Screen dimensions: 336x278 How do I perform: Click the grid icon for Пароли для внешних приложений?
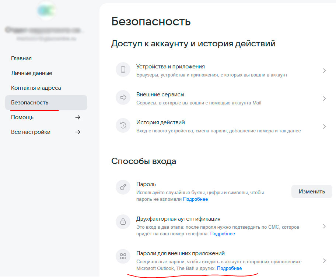click(123, 256)
